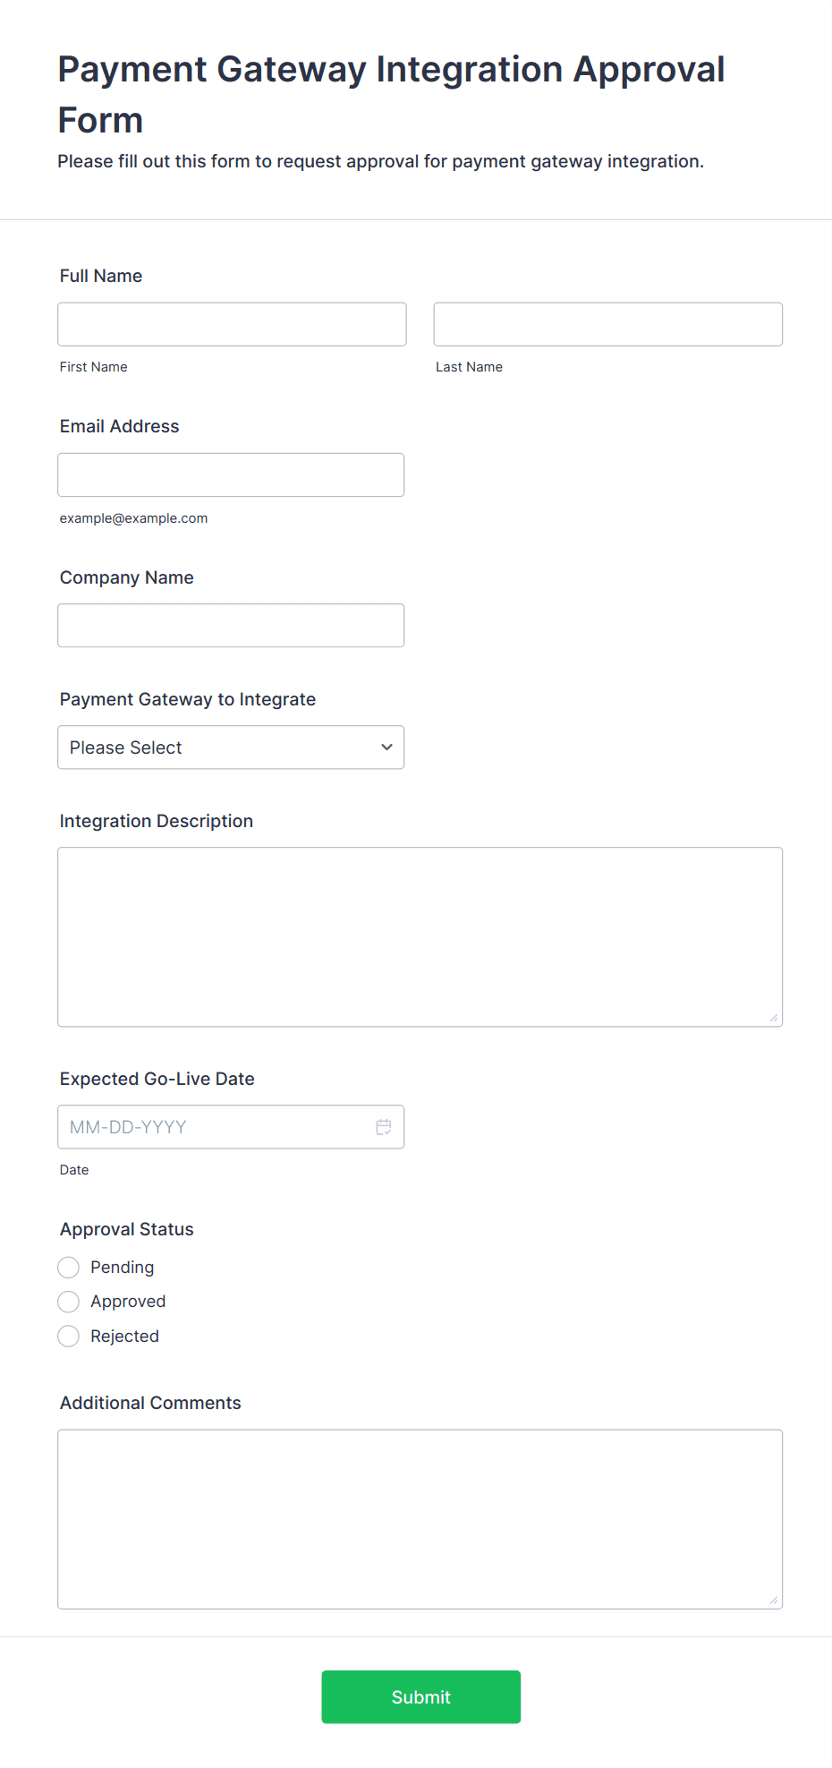Select the Email Address input box
Viewport: 832px width, 1768px height.
[231, 475]
